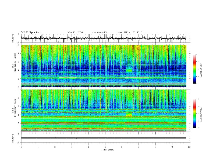Click the '-3' label on ch.2 color bar
The width and height of the screenshot is (213, 165).
pos(198,99)
